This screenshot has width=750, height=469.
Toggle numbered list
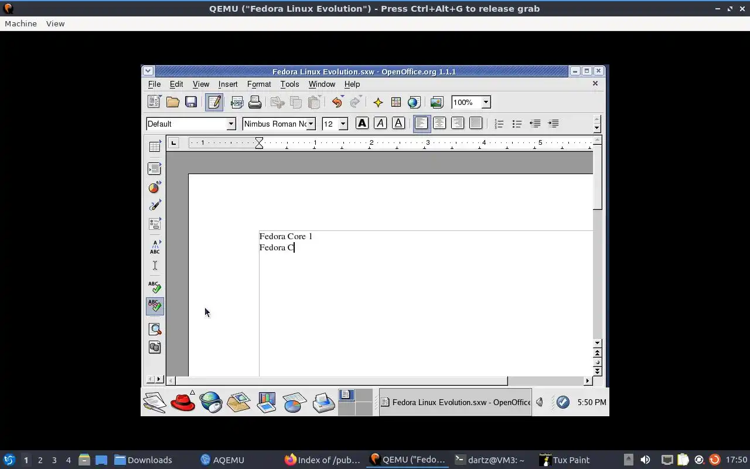pos(499,123)
